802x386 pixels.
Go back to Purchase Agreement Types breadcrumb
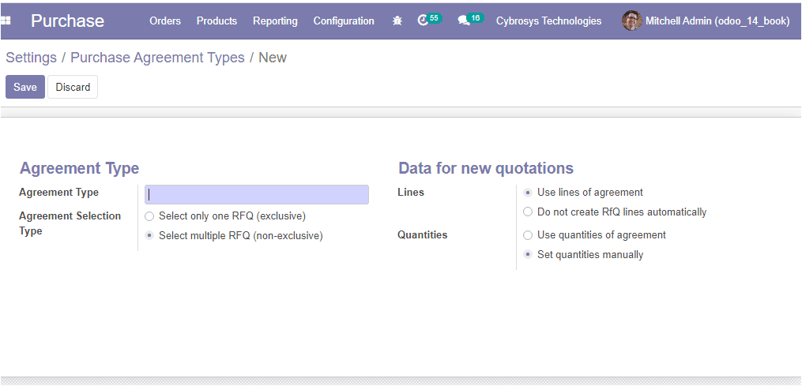point(157,58)
